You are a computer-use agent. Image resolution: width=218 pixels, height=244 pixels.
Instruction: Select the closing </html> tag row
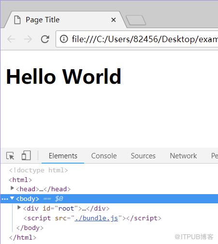pyautogui.click(x=23, y=238)
